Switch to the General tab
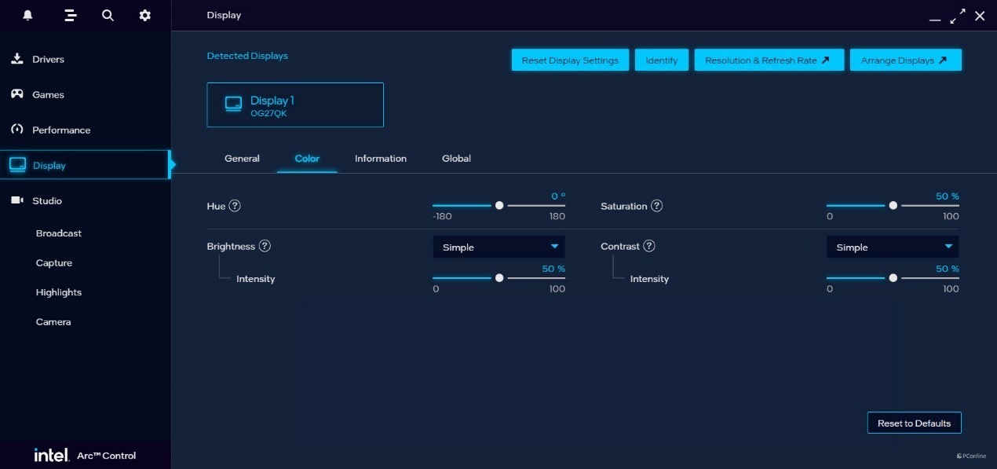997x469 pixels. pyautogui.click(x=242, y=159)
